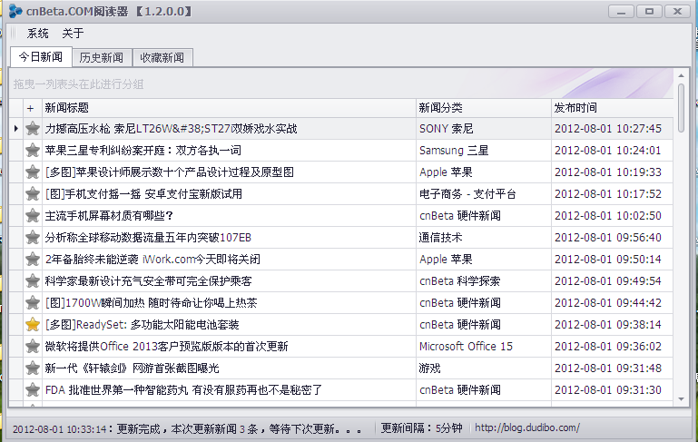
Task: Select title [多图]ReadySet: 多功能太阳能电池套装
Action: [x=142, y=325]
